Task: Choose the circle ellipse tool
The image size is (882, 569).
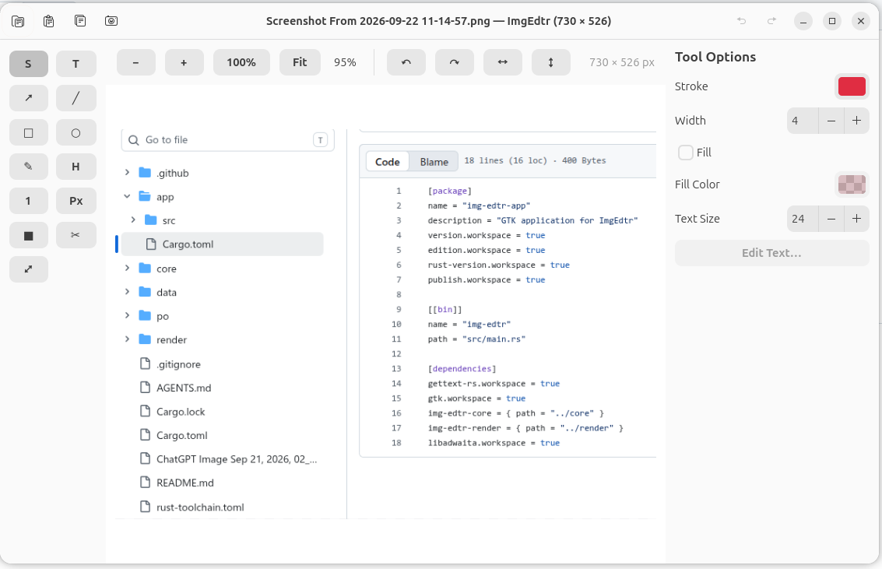Action: [x=76, y=132]
